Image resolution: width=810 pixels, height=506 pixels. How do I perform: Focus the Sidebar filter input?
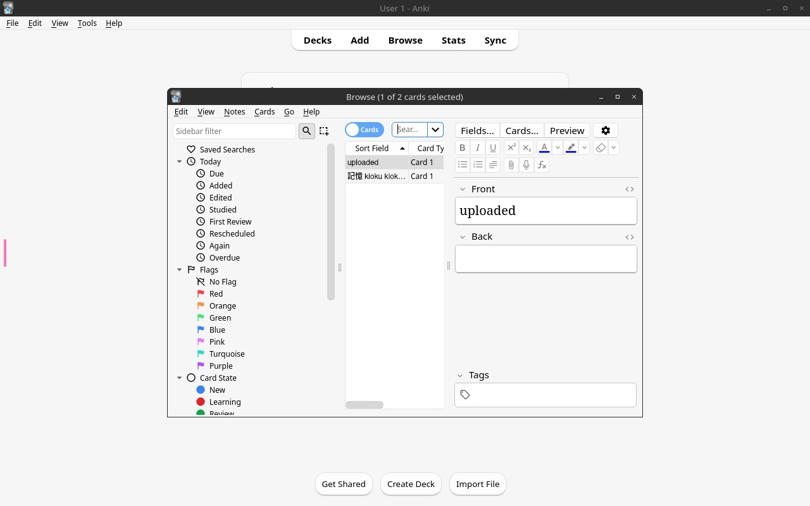point(234,131)
